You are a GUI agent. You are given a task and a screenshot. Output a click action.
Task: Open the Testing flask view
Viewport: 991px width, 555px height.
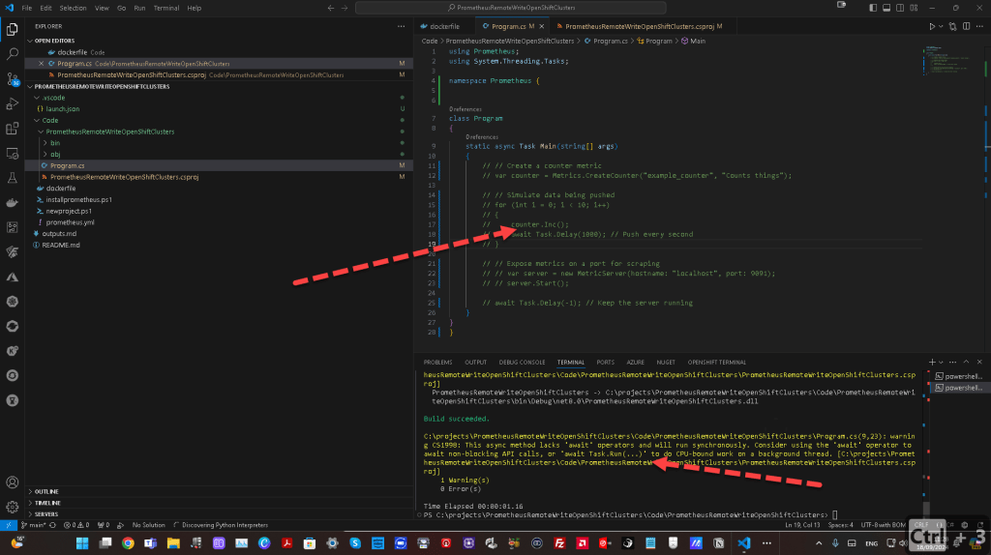click(x=12, y=178)
